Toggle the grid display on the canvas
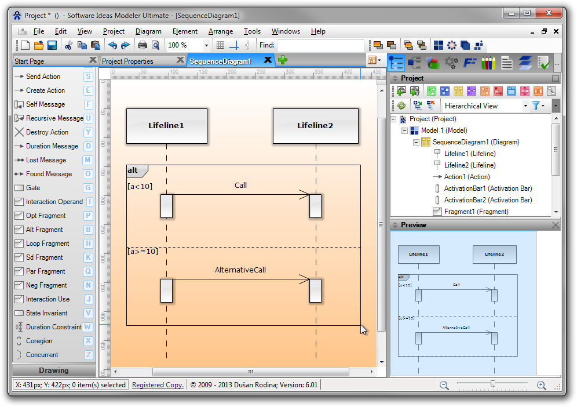This screenshot has height=407, width=577. pos(220,45)
